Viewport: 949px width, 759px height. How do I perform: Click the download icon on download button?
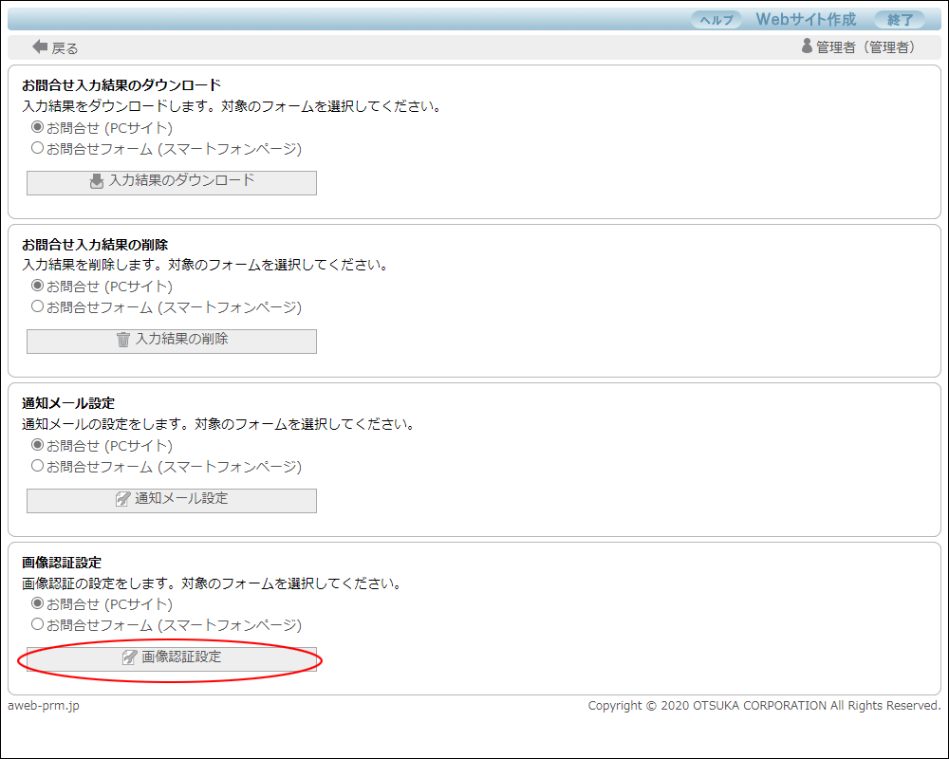97,181
